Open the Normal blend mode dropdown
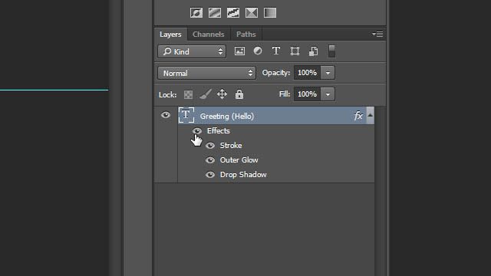Screen dimensions: 491x276 click(206, 74)
